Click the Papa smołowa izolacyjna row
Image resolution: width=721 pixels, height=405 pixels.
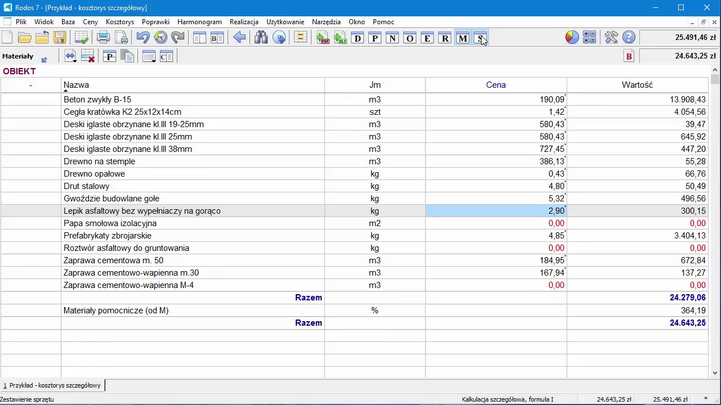(x=354, y=223)
